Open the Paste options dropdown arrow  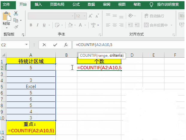coord(7,28)
